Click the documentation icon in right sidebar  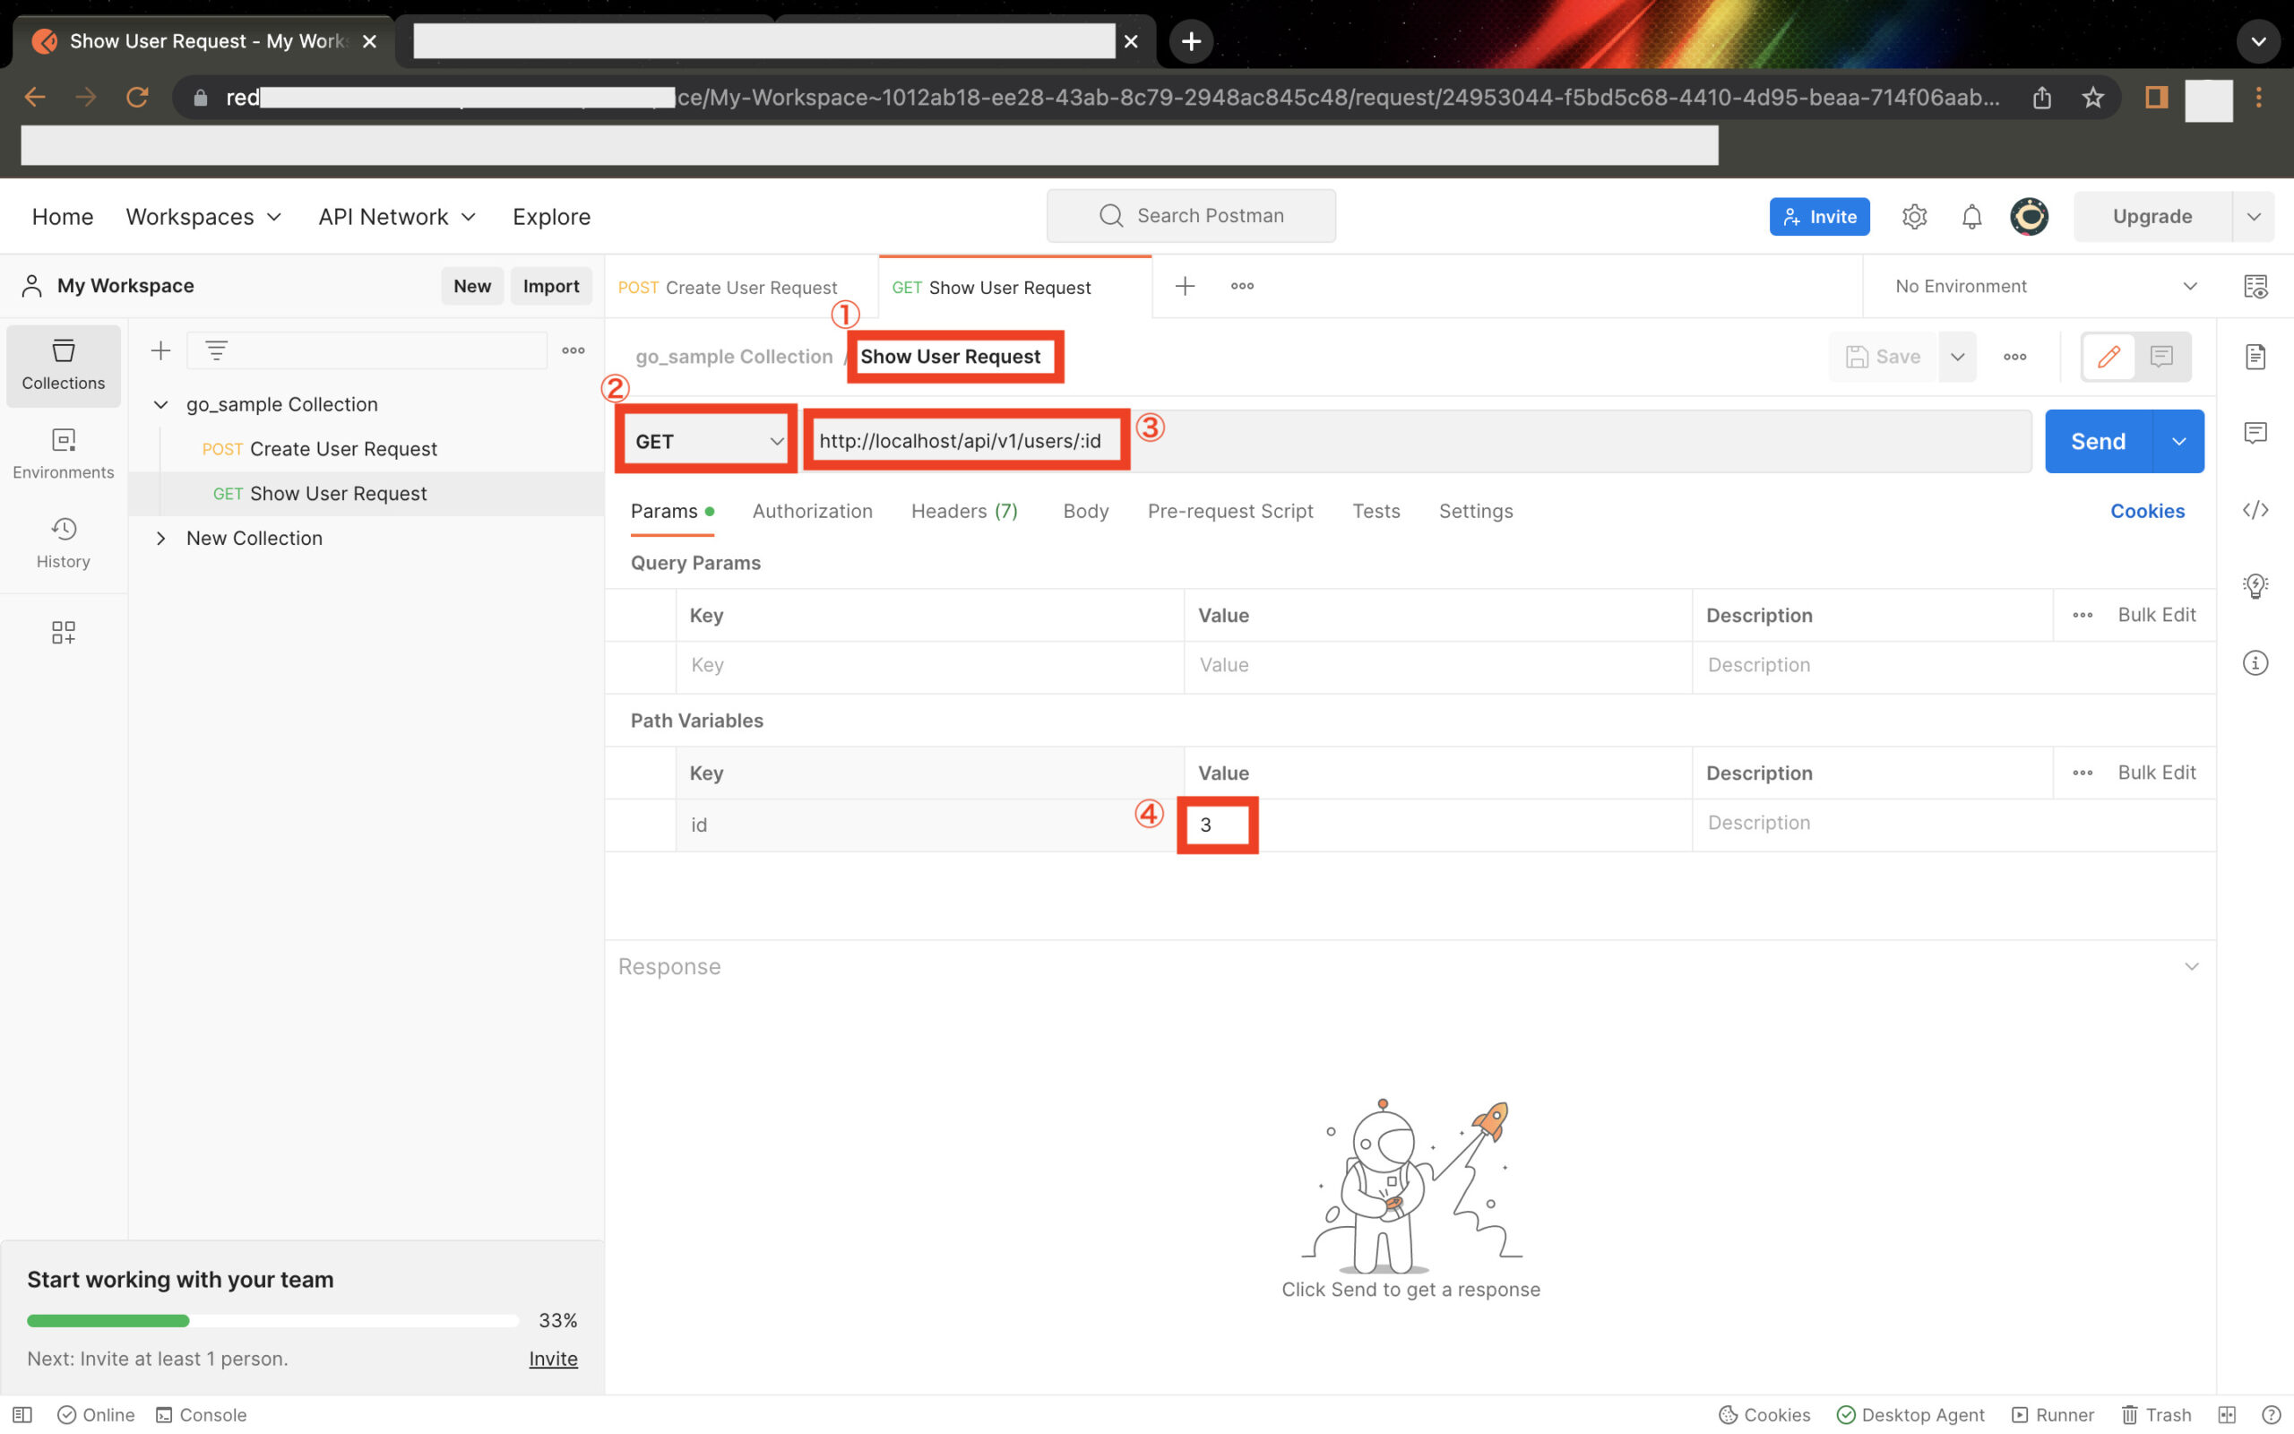(2255, 357)
